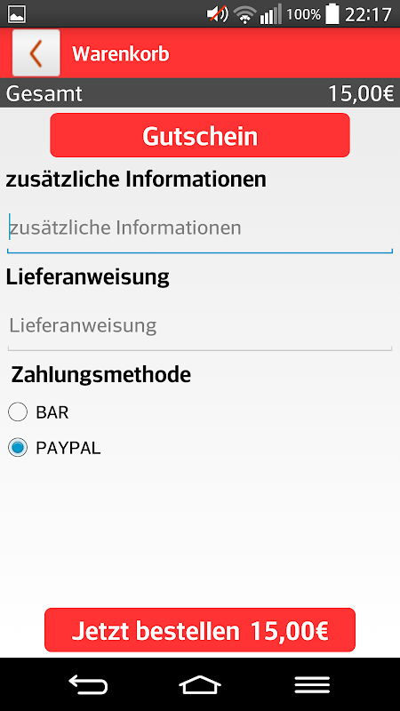Tap the Gesamt total row
The image size is (400, 711).
pos(200,93)
